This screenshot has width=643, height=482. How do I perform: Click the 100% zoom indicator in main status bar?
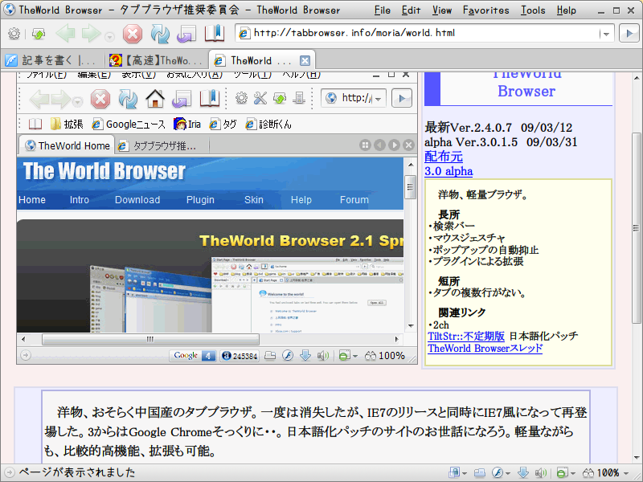point(600,472)
